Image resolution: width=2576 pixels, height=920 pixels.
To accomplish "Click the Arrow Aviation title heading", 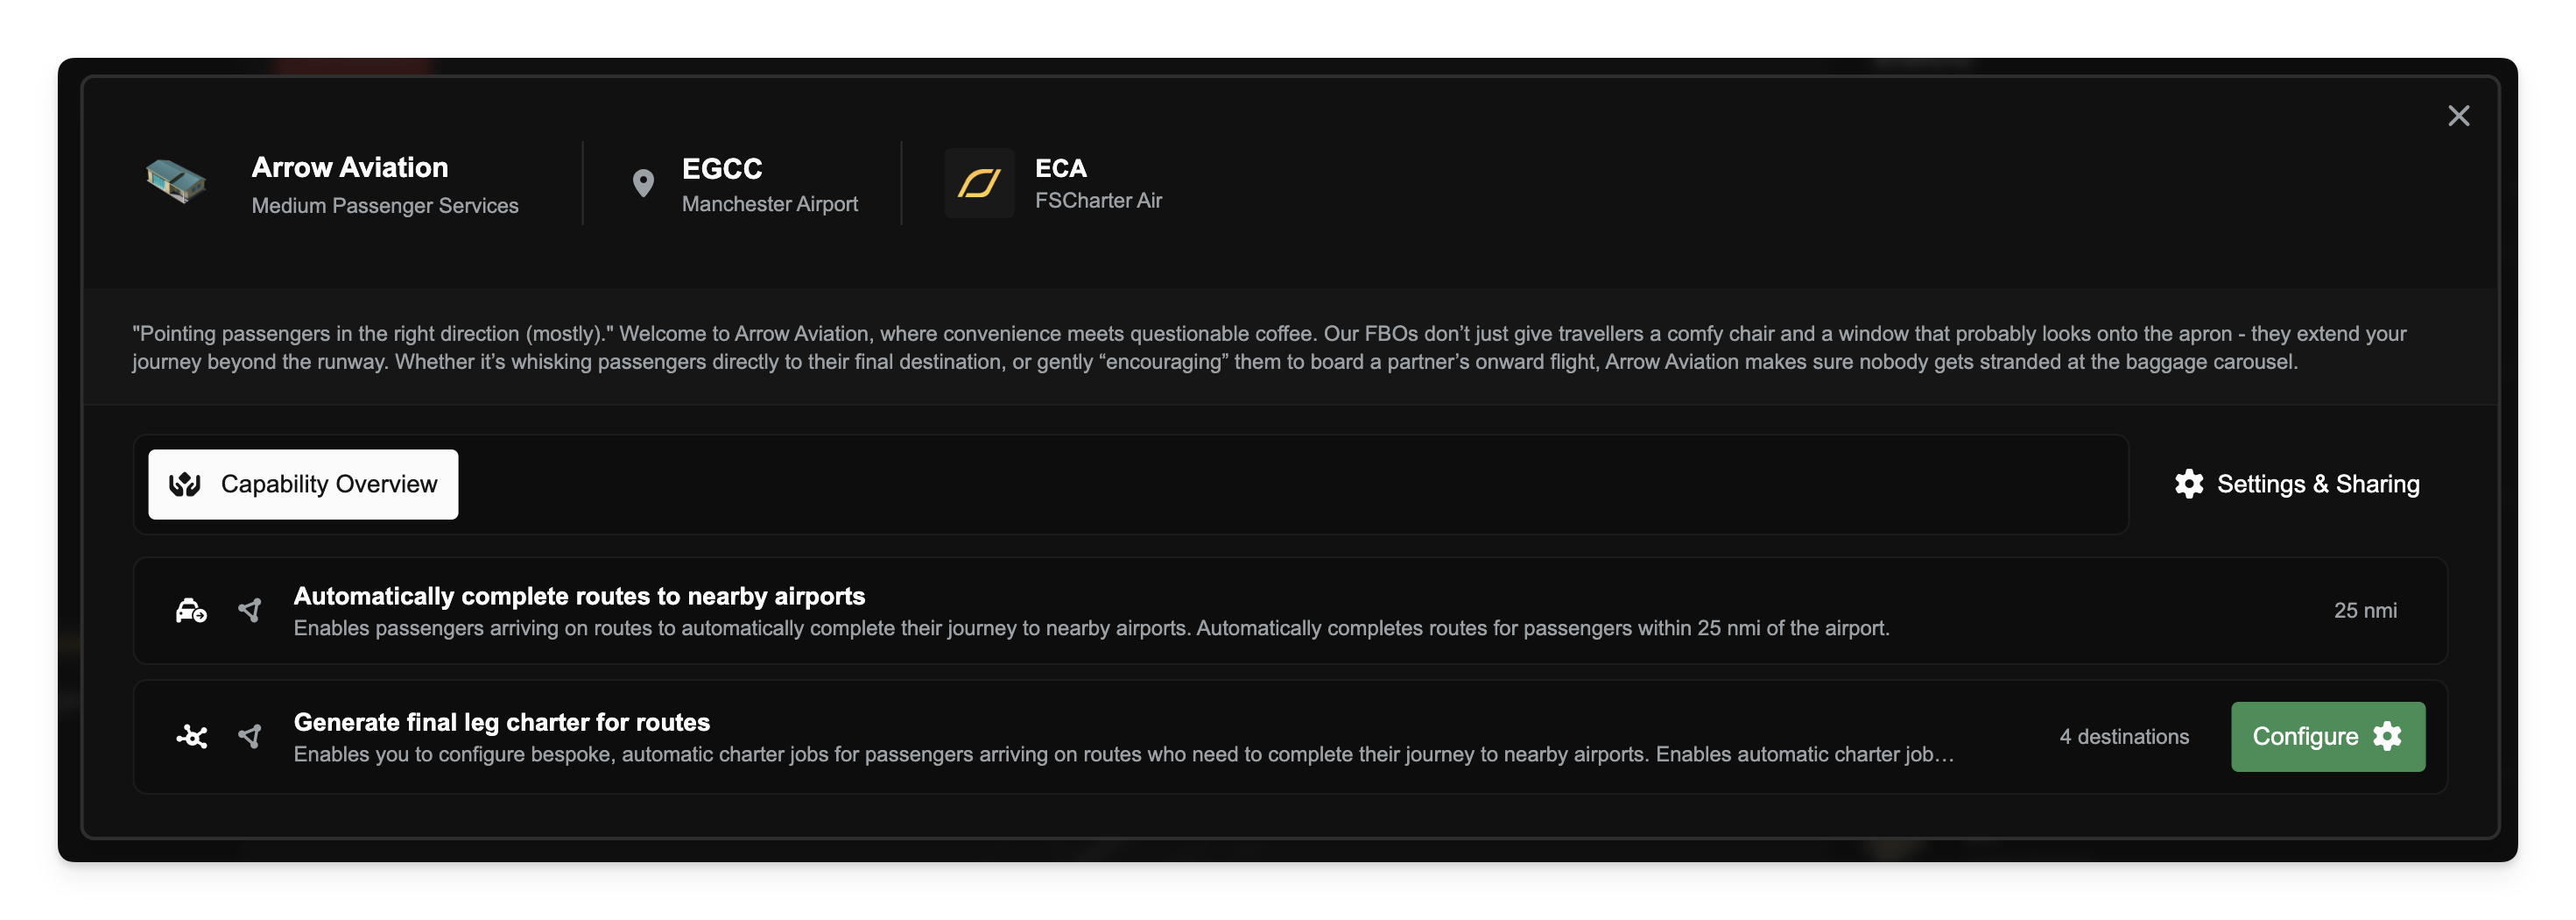I will (349, 167).
